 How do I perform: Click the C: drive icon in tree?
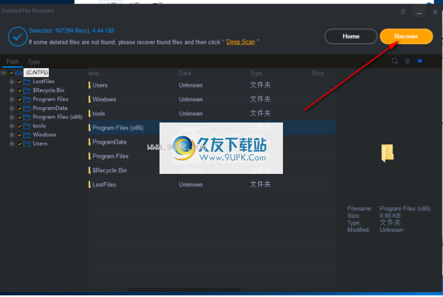pos(19,73)
